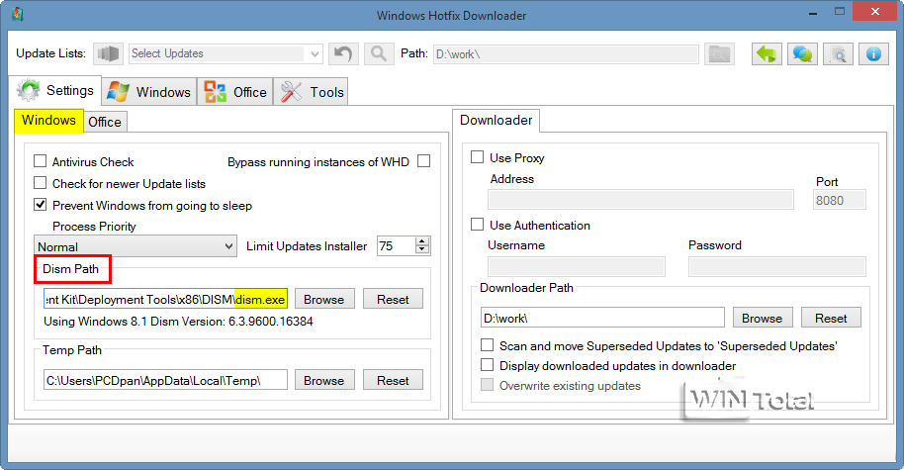The image size is (904, 470).
Task: Enable the Use Proxy checkbox
Action: (478, 157)
